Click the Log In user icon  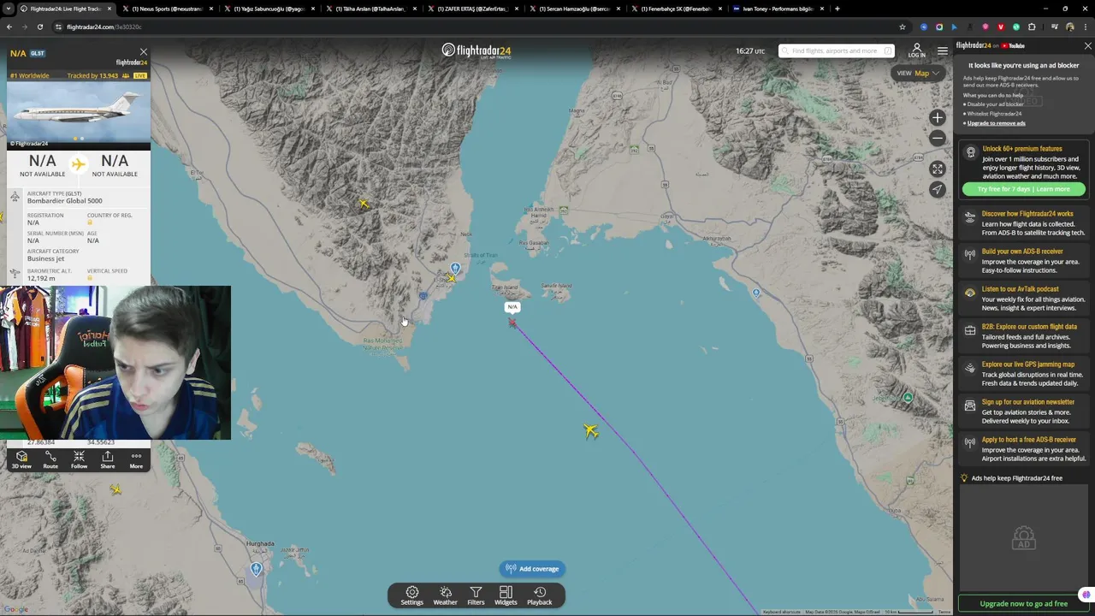click(917, 50)
